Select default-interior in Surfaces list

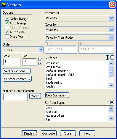[x=77, y=71]
